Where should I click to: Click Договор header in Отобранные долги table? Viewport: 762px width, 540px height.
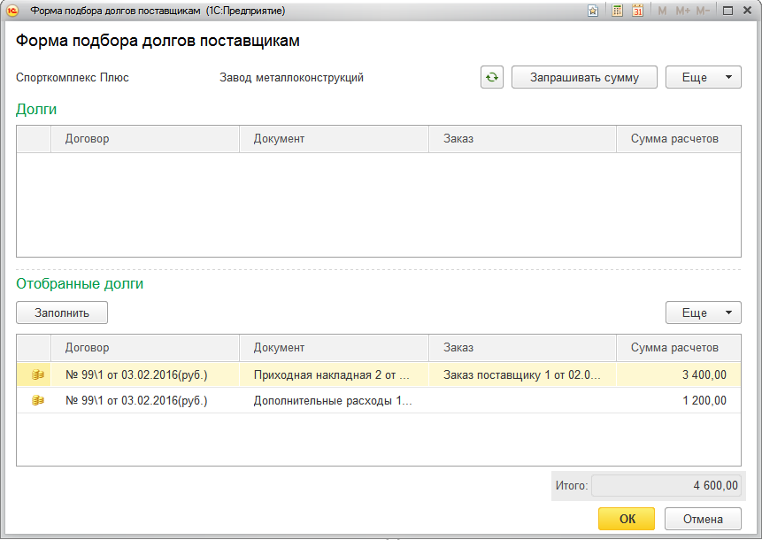pyautogui.click(x=145, y=348)
